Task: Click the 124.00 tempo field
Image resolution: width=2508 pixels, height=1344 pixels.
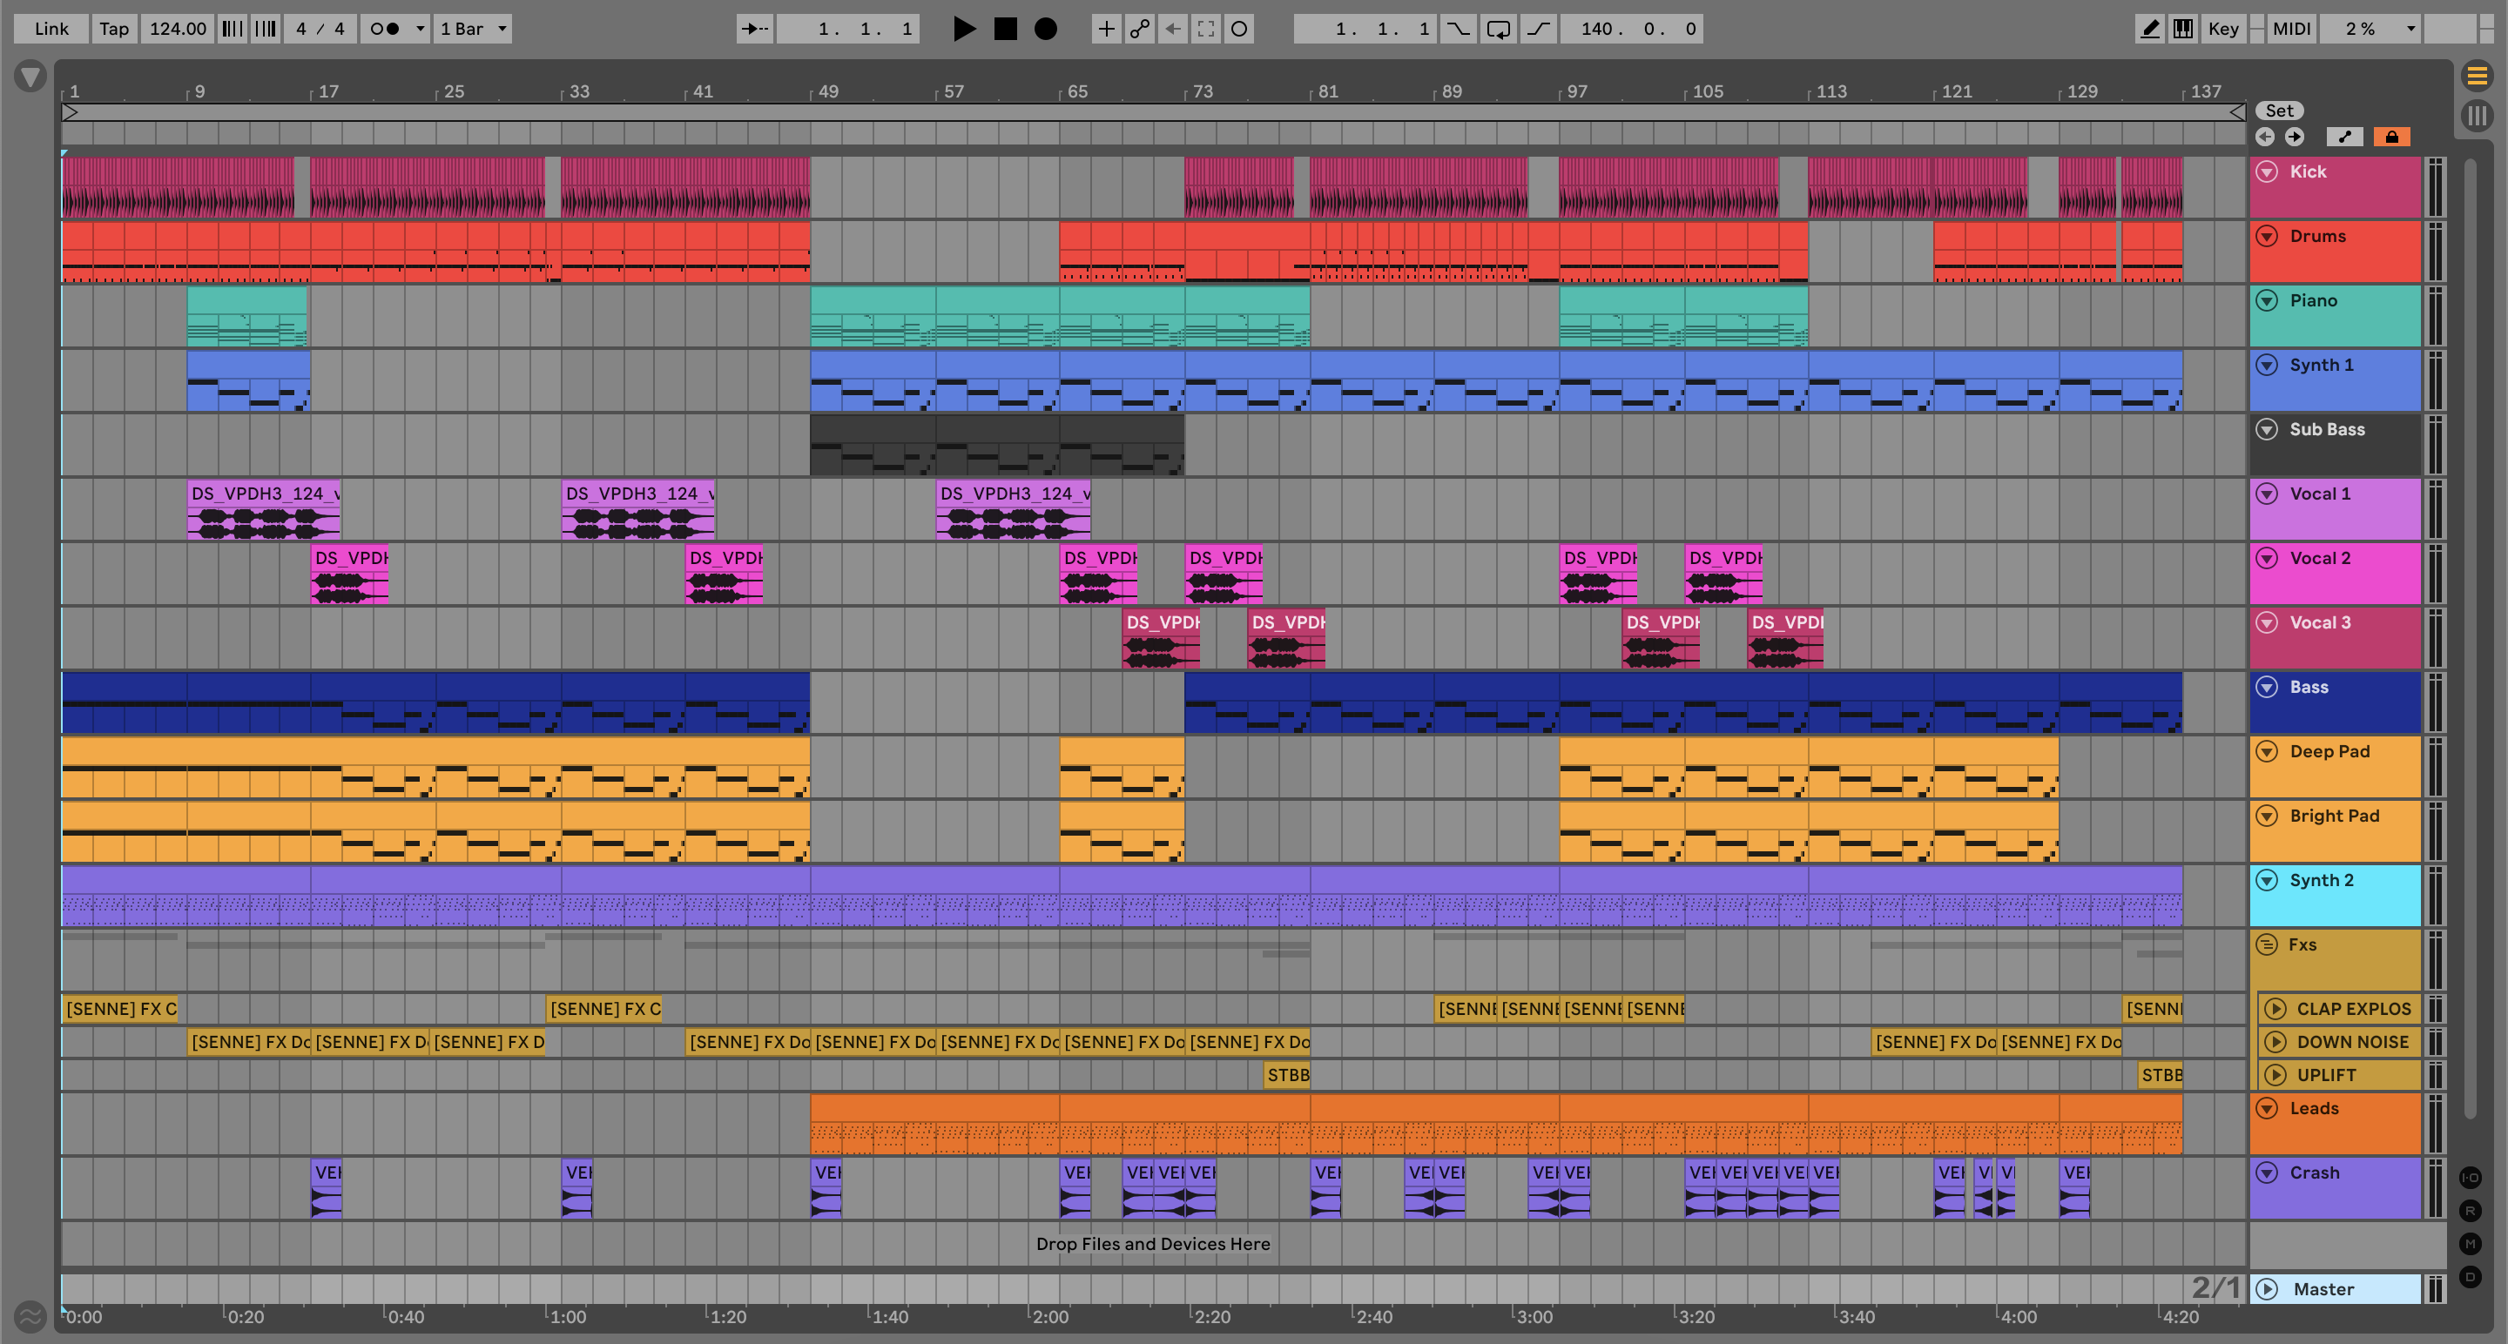Action: click(x=177, y=28)
